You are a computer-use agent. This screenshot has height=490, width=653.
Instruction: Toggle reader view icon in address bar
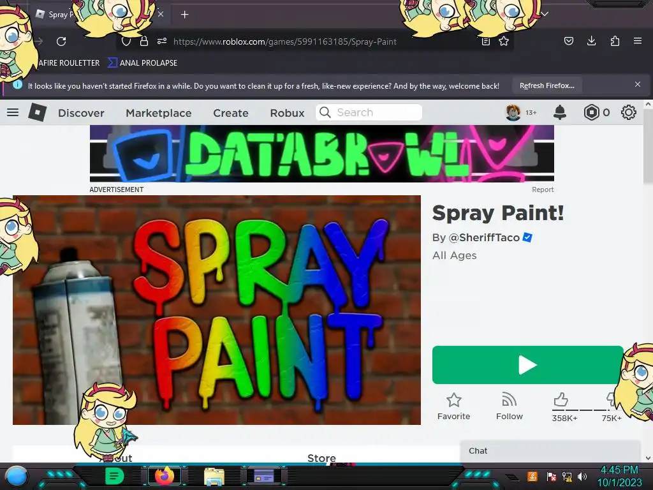[x=485, y=41]
